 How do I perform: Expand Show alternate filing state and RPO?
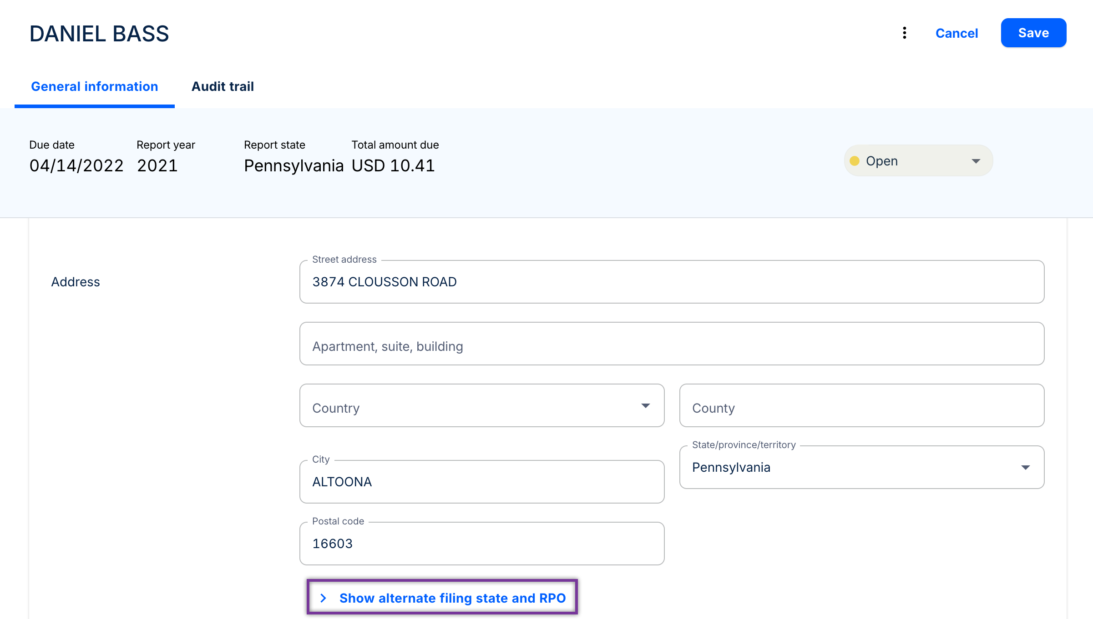(x=452, y=598)
